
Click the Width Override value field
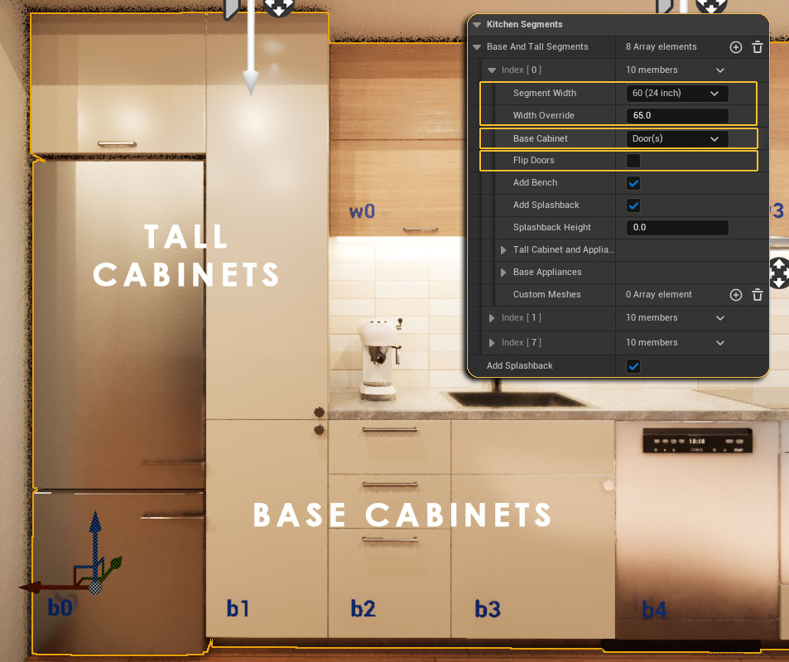676,116
